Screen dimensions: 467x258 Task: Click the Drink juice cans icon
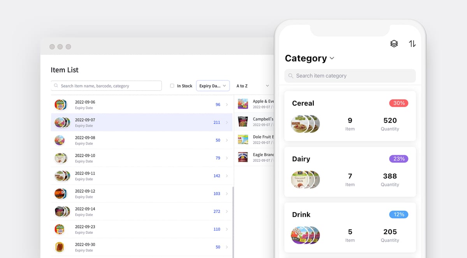[x=305, y=235]
